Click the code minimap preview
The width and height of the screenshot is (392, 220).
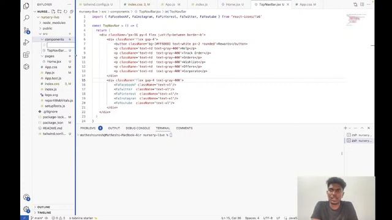(356, 20)
